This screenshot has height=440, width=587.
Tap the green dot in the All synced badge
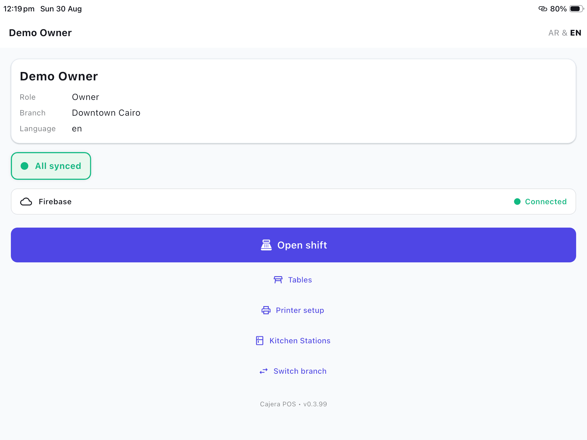point(24,166)
